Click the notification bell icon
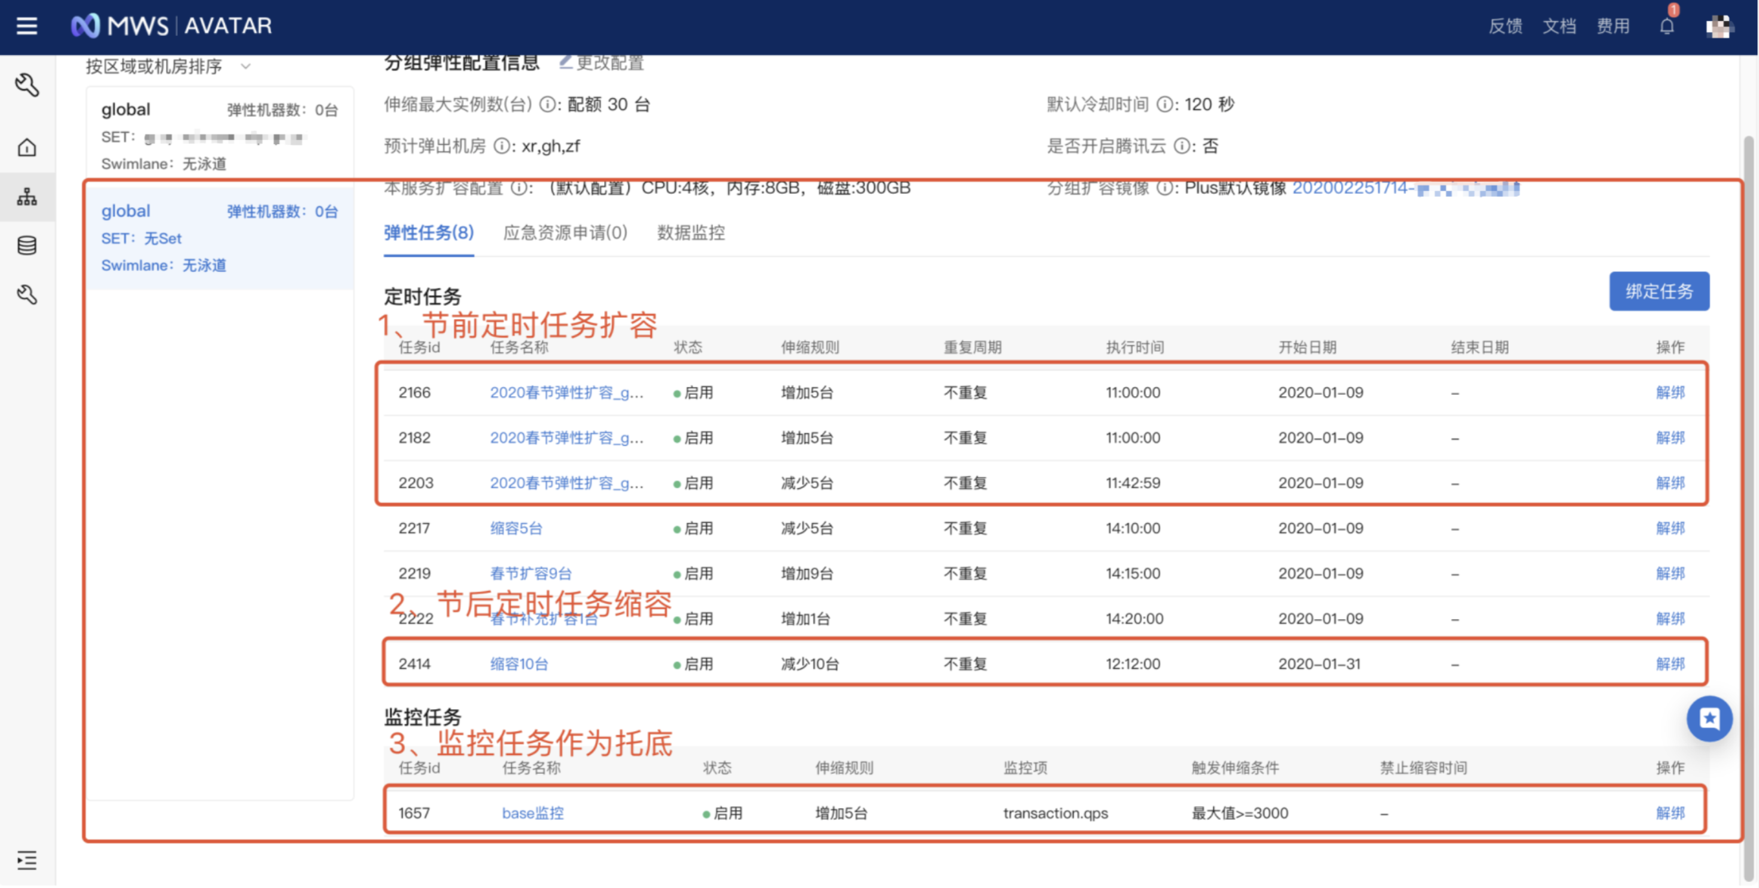Screen dimensions: 1759x888 pyautogui.click(x=1667, y=26)
